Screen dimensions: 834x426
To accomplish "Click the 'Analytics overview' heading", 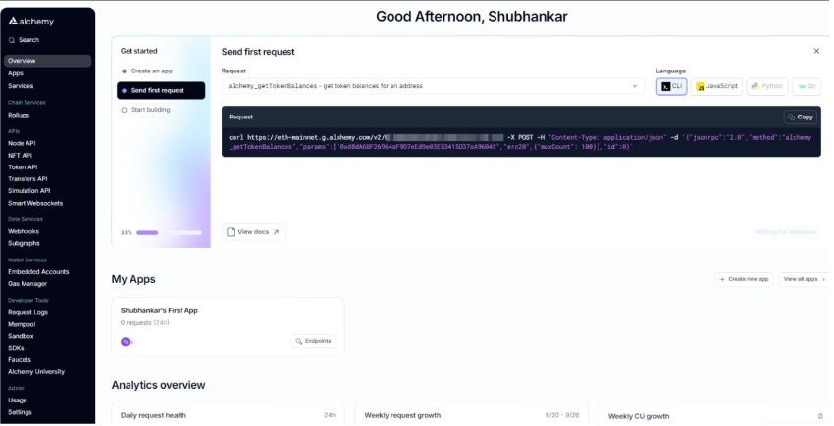I will (x=159, y=385).
